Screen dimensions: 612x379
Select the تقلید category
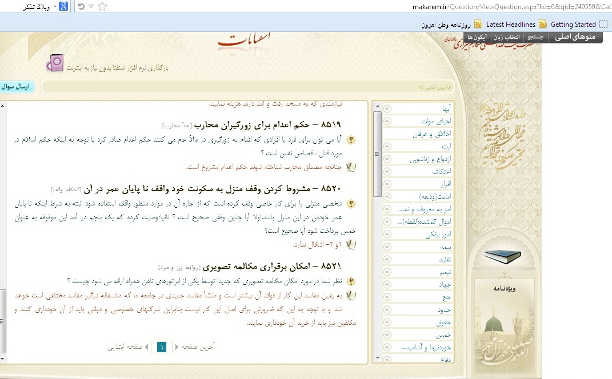(x=445, y=259)
